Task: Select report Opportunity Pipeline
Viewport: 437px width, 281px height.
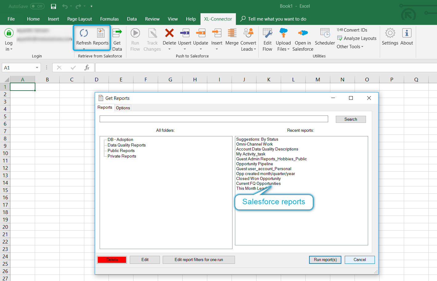Action: point(255,164)
